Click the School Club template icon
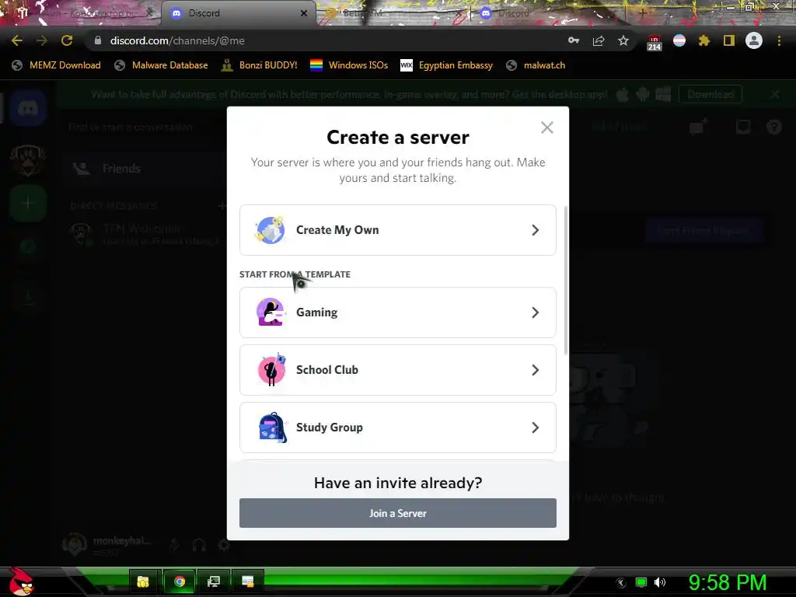The height and width of the screenshot is (597, 796). (271, 369)
